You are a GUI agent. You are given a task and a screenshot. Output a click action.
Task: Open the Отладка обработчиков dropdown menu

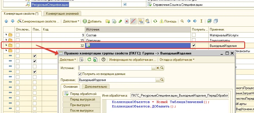(177, 59)
